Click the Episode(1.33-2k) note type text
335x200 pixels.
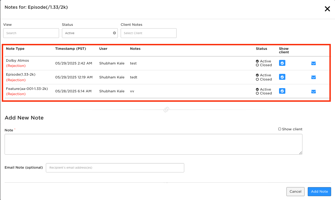21,75
